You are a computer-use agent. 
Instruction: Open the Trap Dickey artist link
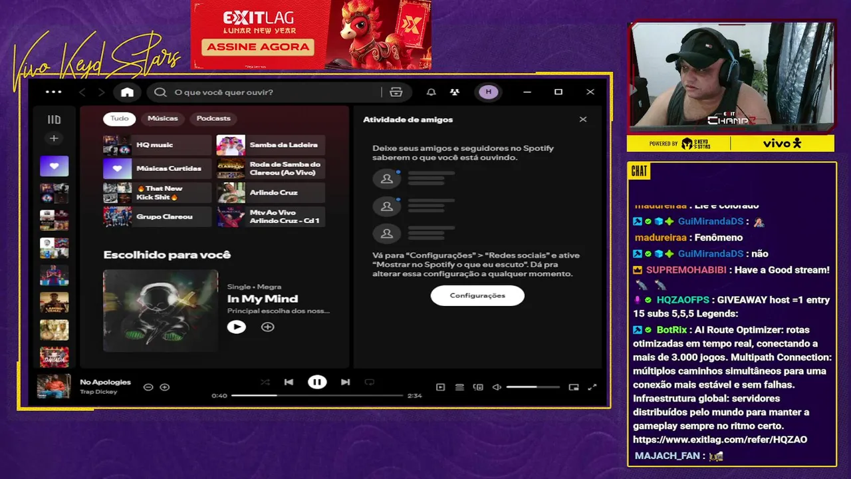pos(98,392)
